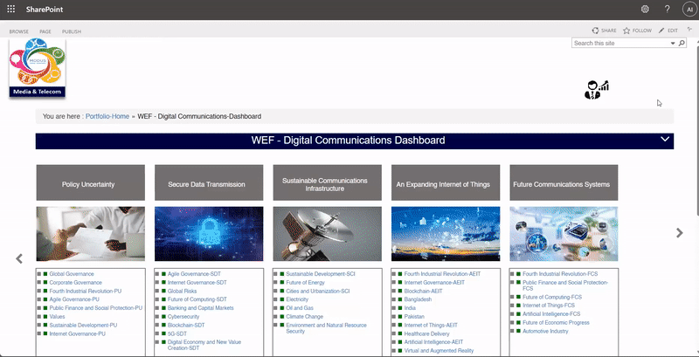Click the SharePoint title text

tap(45, 10)
